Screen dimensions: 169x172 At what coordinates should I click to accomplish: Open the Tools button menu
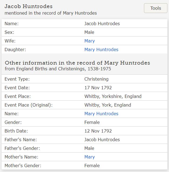[x=156, y=8]
